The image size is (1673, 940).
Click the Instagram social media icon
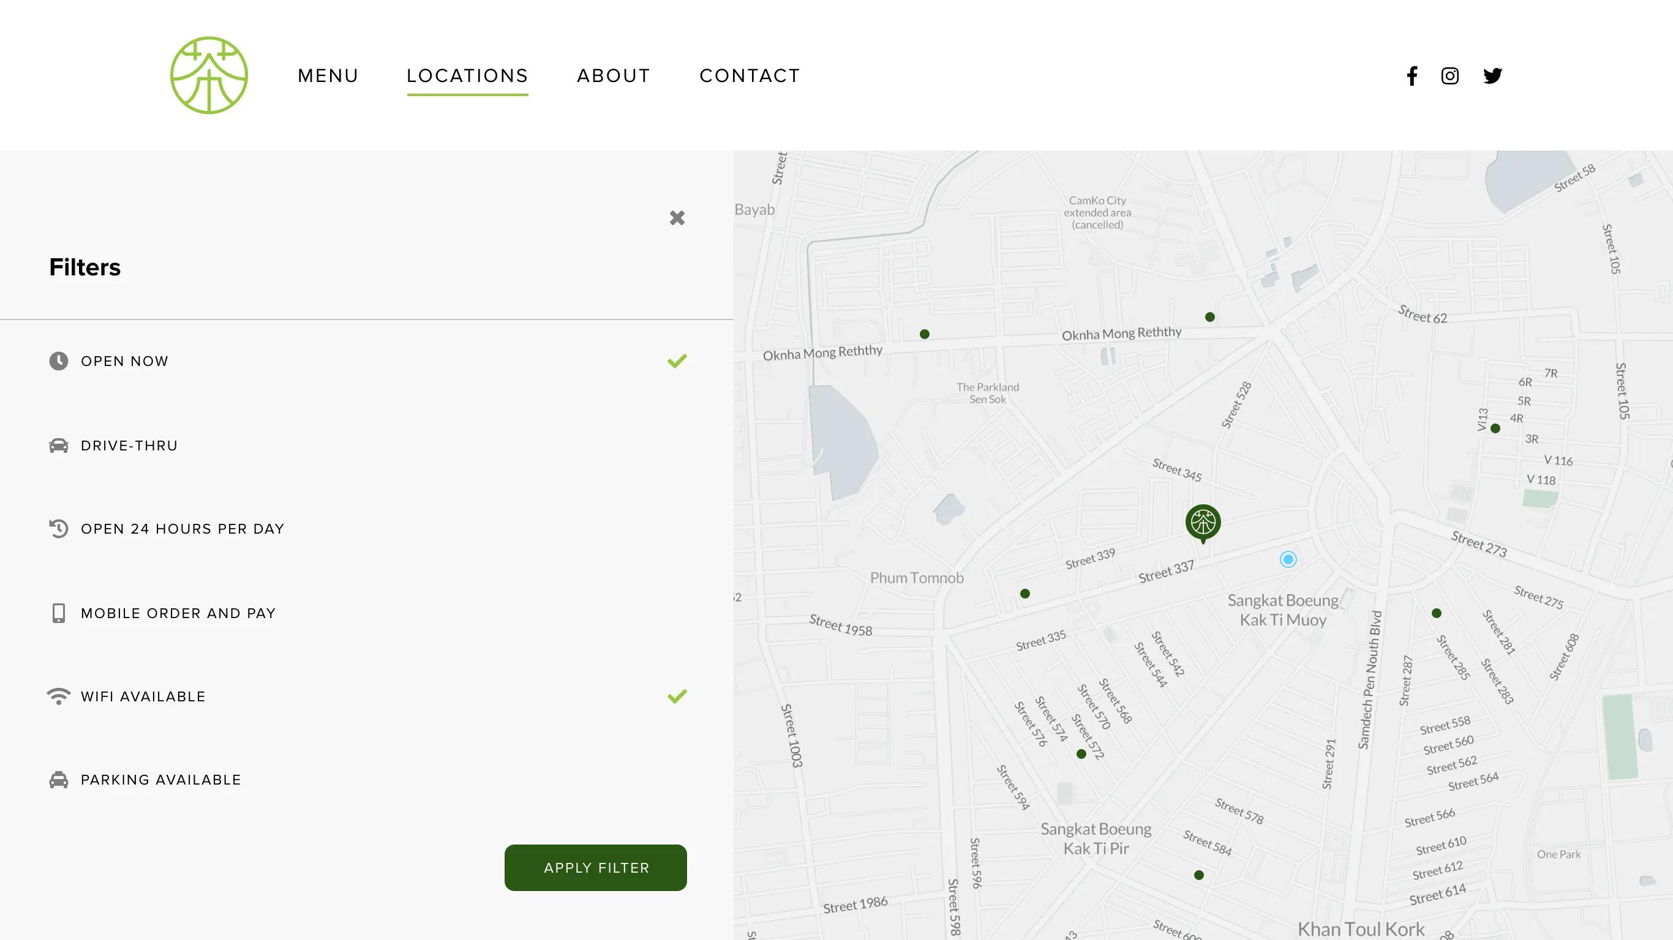coord(1451,76)
